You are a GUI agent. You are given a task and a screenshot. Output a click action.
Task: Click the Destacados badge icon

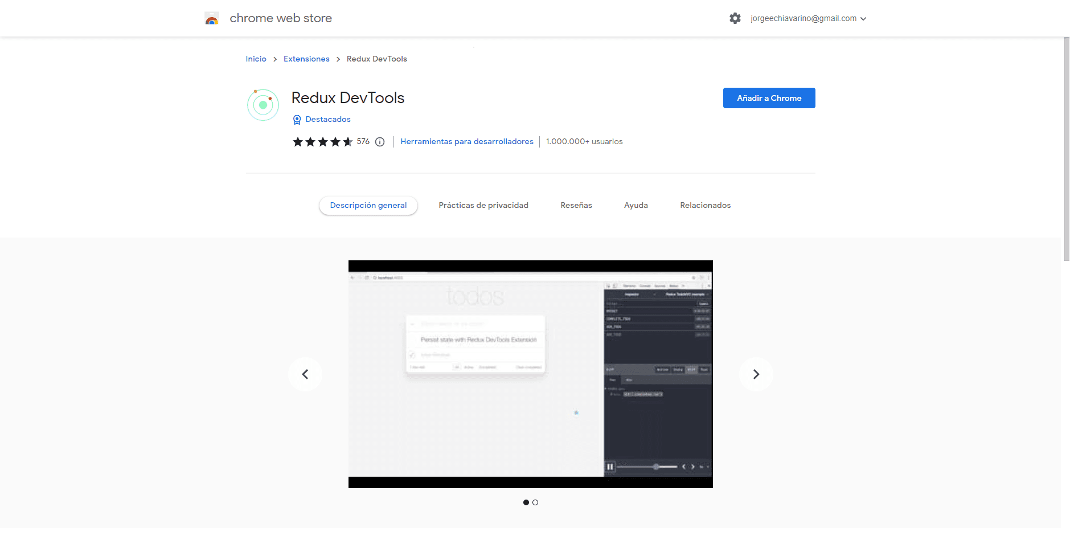[x=297, y=120]
